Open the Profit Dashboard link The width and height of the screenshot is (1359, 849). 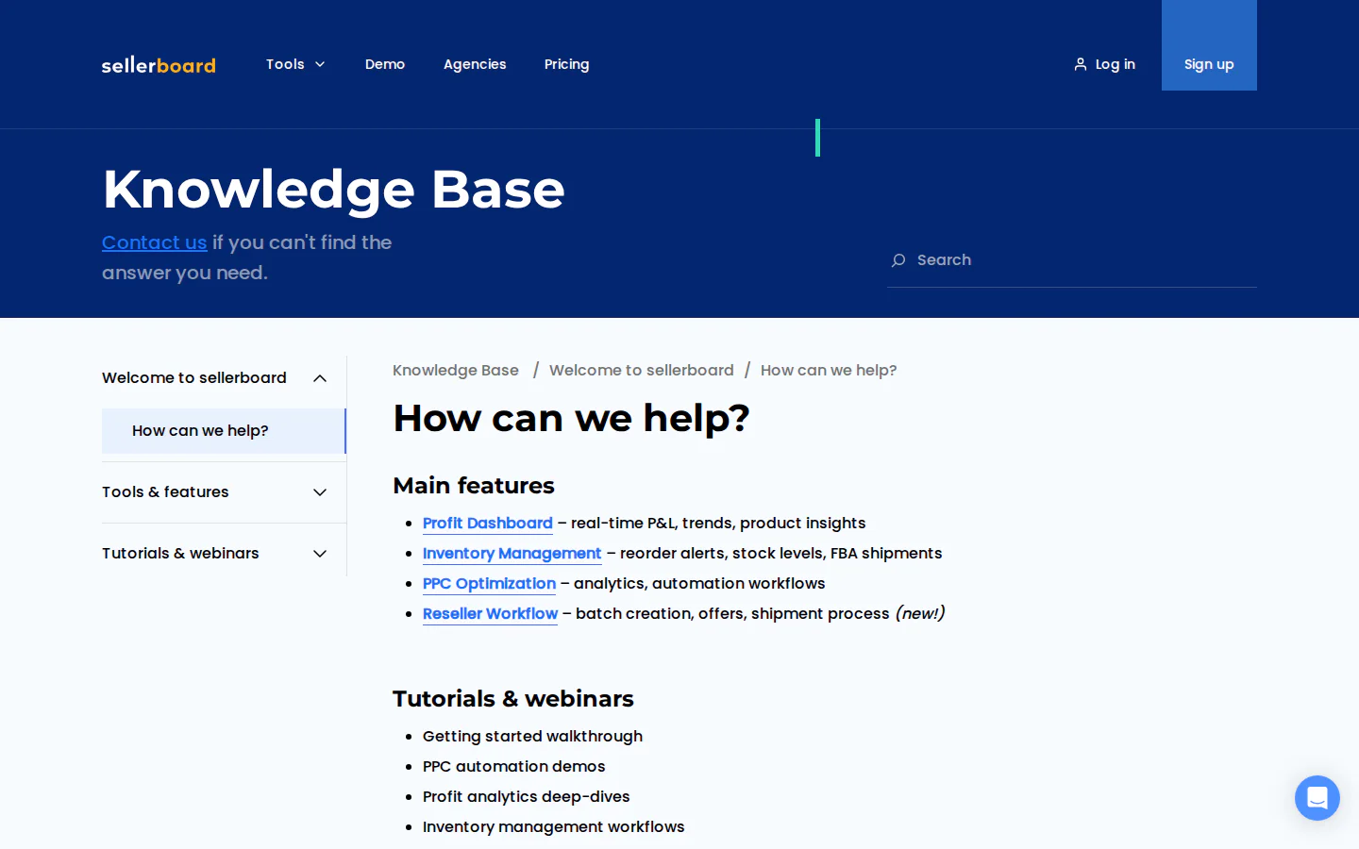click(x=488, y=523)
